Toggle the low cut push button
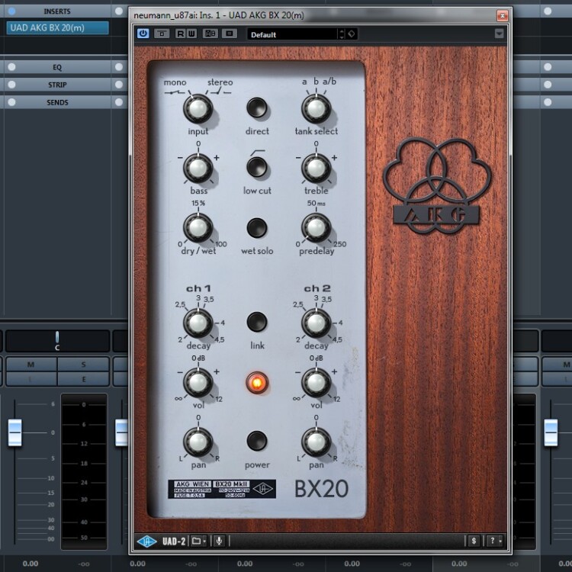 (x=257, y=168)
